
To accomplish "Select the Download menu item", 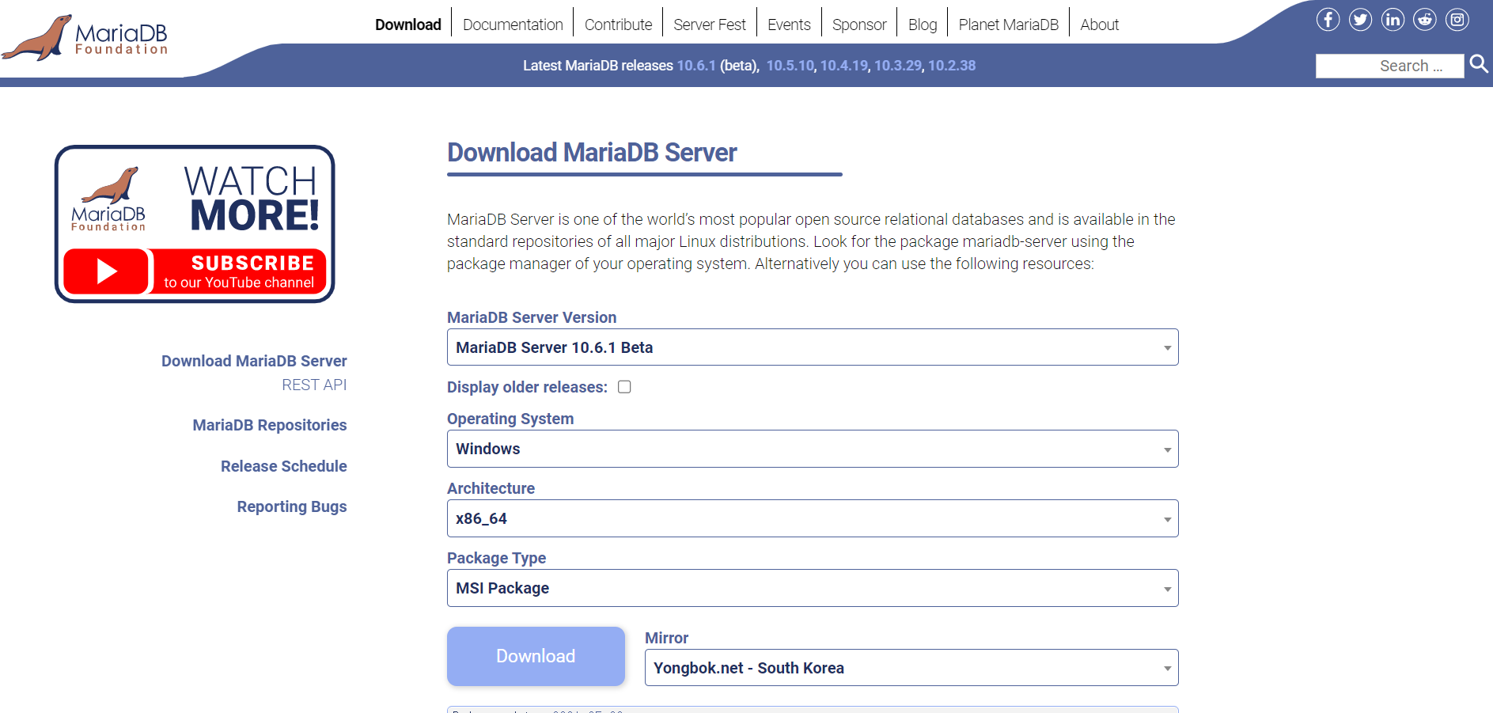I will tap(408, 25).
